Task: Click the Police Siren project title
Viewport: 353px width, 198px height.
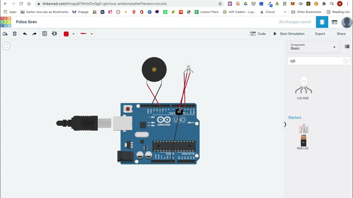Action: click(26, 22)
